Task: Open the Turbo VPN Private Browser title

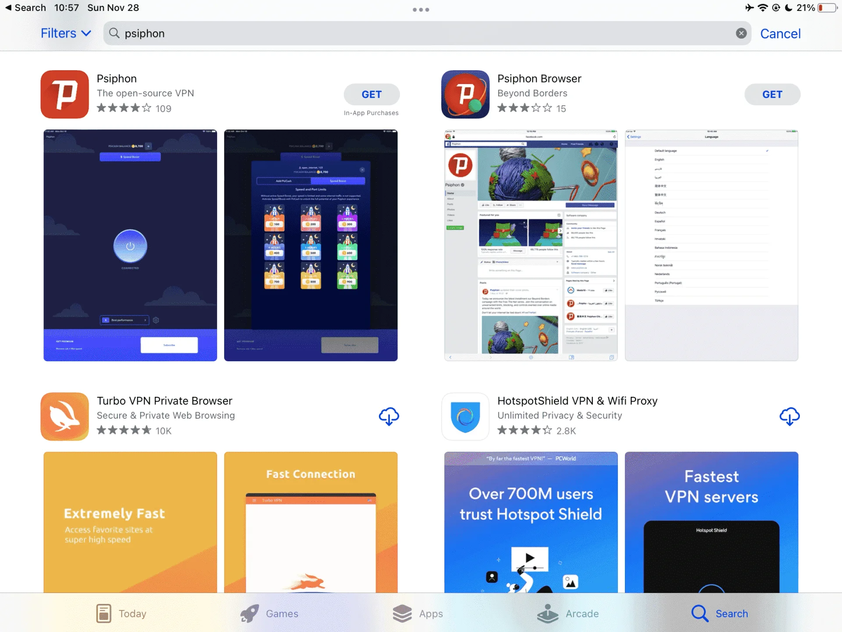Action: tap(164, 401)
